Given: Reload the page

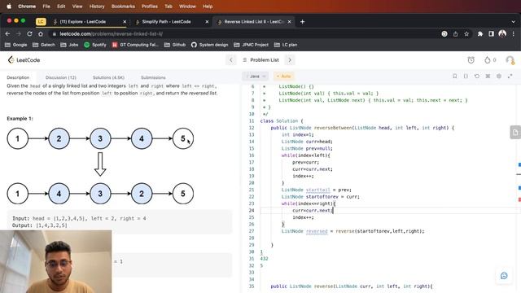Looking at the screenshot, I should [x=29, y=33].
